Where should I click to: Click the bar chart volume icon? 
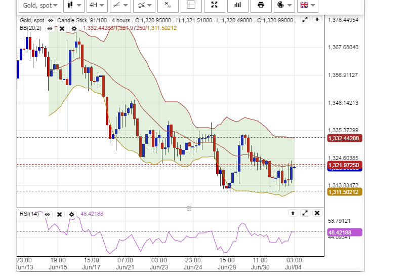[x=238, y=6]
